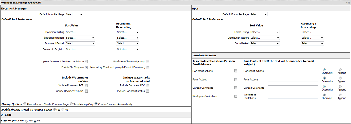Open Document Basket sort value dropdown

pyautogui.click(x=80, y=43)
